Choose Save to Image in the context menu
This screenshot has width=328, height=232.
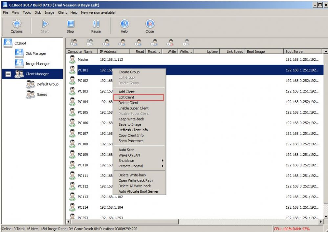[139, 124]
